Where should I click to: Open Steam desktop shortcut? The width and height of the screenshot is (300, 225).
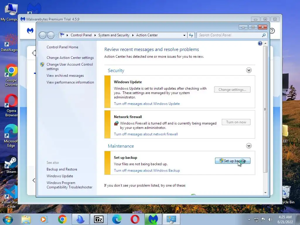pyautogui.click(x=11, y=165)
